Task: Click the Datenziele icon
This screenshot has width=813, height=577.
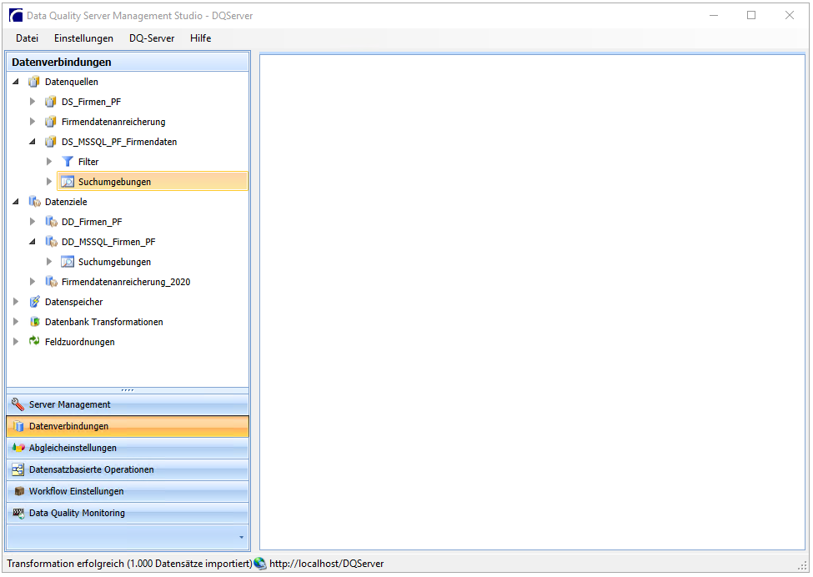Action: pos(34,202)
